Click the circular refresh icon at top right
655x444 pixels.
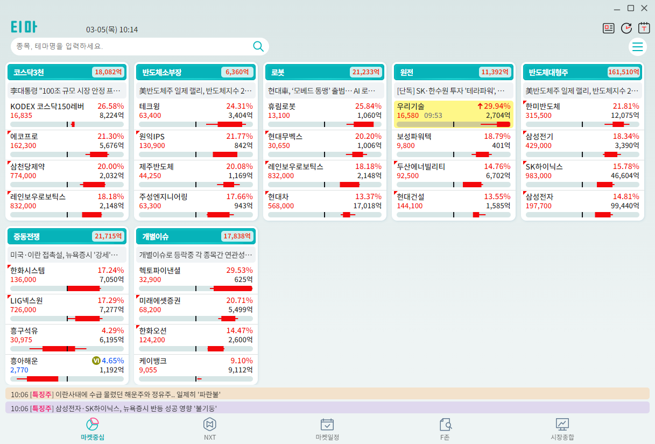tap(626, 29)
